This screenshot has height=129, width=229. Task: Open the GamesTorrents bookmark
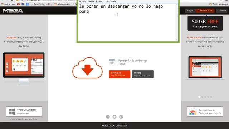point(42,4)
